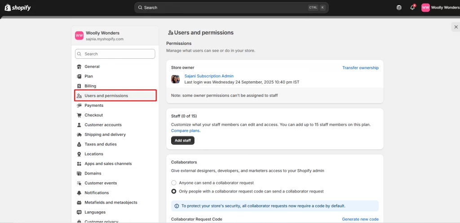The image size is (460, 223).
Task: Click the info icon in security banner
Action: pyautogui.click(x=177, y=206)
